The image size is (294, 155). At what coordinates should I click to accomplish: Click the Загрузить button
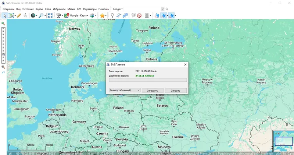(x=153, y=91)
